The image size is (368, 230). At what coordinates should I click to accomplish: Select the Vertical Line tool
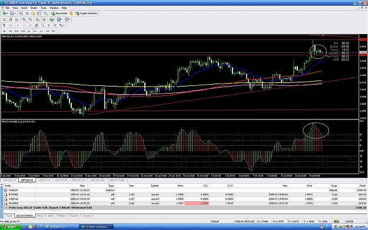pos(18,25)
